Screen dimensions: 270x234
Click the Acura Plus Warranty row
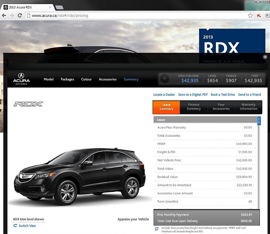point(206,128)
